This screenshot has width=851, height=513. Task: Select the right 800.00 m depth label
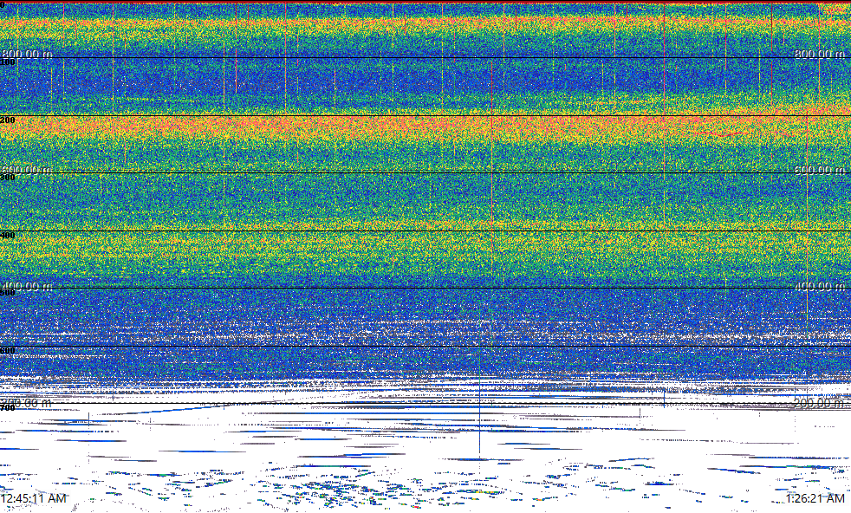click(x=820, y=54)
